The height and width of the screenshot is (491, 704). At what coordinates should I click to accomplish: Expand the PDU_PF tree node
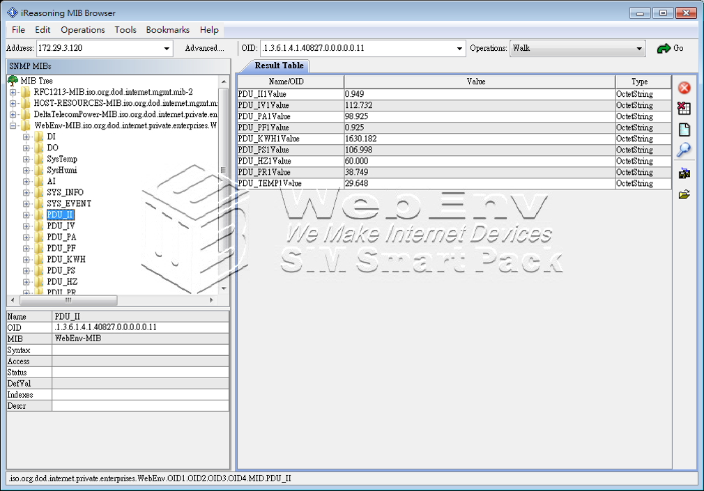click(26, 248)
